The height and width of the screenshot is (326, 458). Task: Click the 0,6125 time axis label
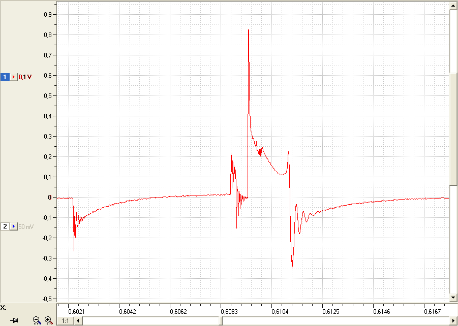[330, 312]
